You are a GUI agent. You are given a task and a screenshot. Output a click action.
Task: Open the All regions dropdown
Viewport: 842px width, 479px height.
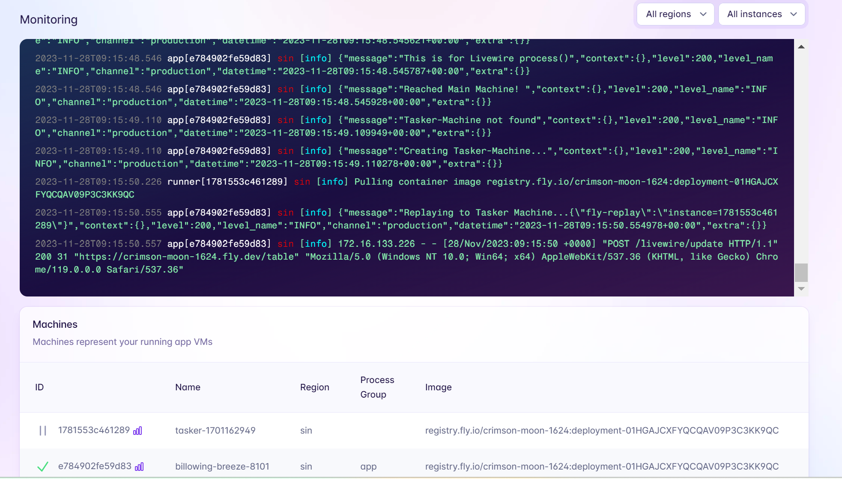pyautogui.click(x=675, y=14)
